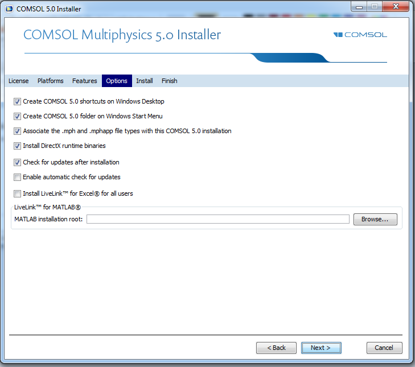Screen dimensions: 415x367
Task: Open the Install tab
Action: (x=145, y=81)
